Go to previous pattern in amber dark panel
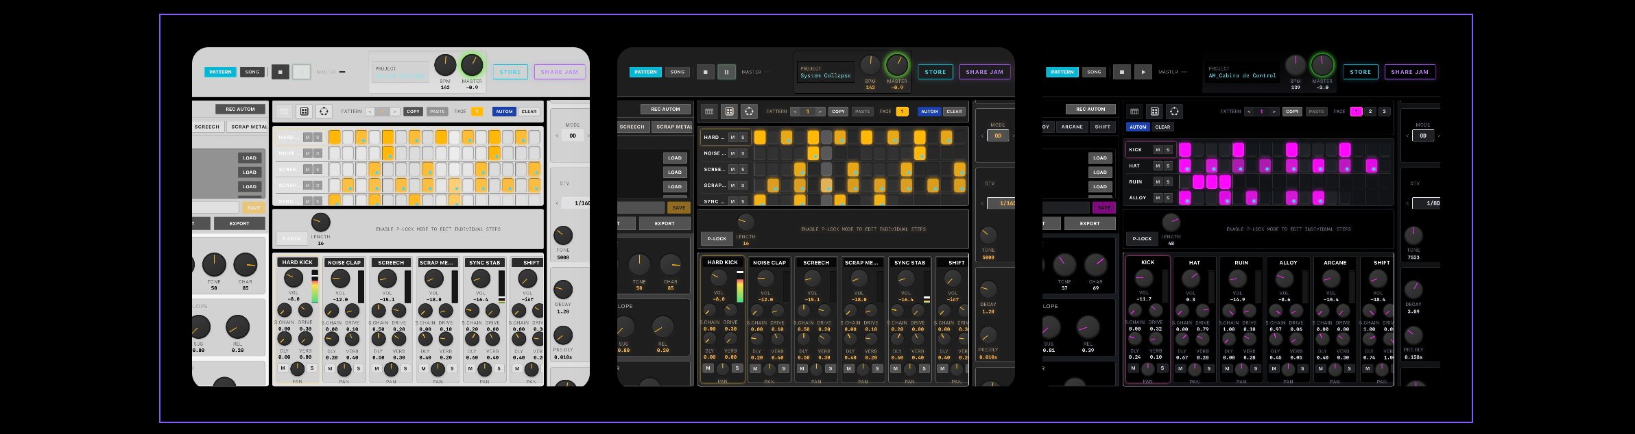The height and width of the screenshot is (434, 1635). point(795,112)
